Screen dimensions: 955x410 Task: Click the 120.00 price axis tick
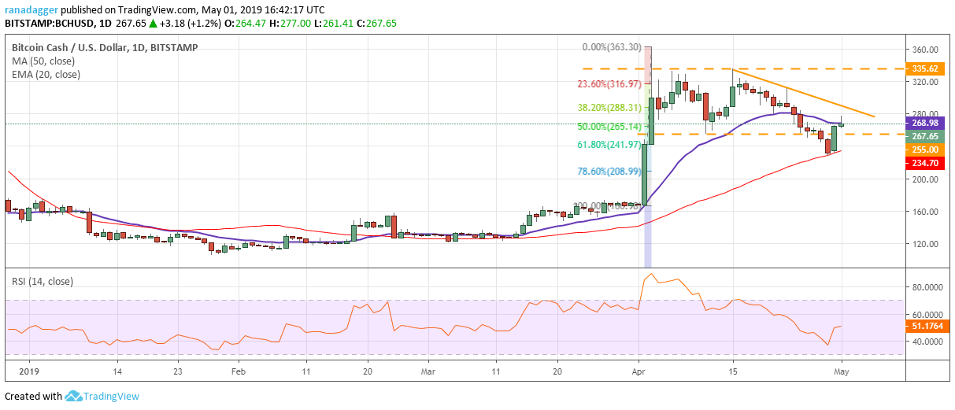(926, 244)
